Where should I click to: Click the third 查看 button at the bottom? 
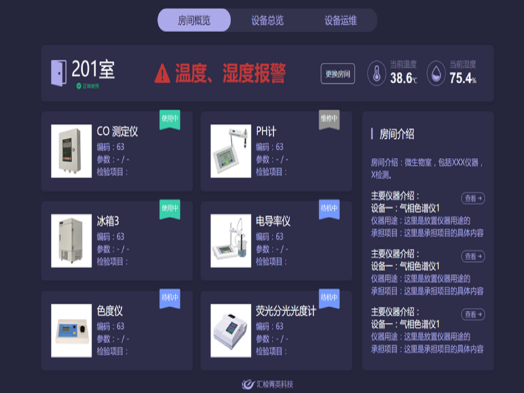pyautogui.click(x=473, y=314)
